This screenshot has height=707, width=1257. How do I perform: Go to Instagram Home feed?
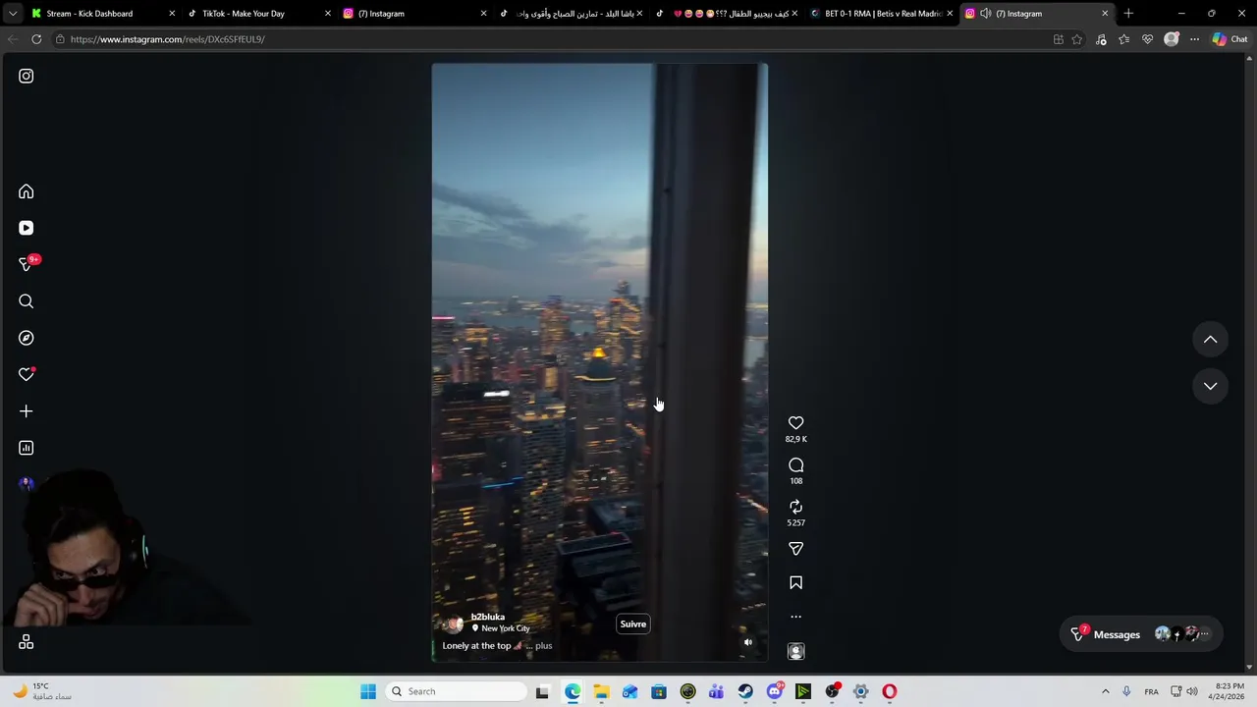pos(27,191)
